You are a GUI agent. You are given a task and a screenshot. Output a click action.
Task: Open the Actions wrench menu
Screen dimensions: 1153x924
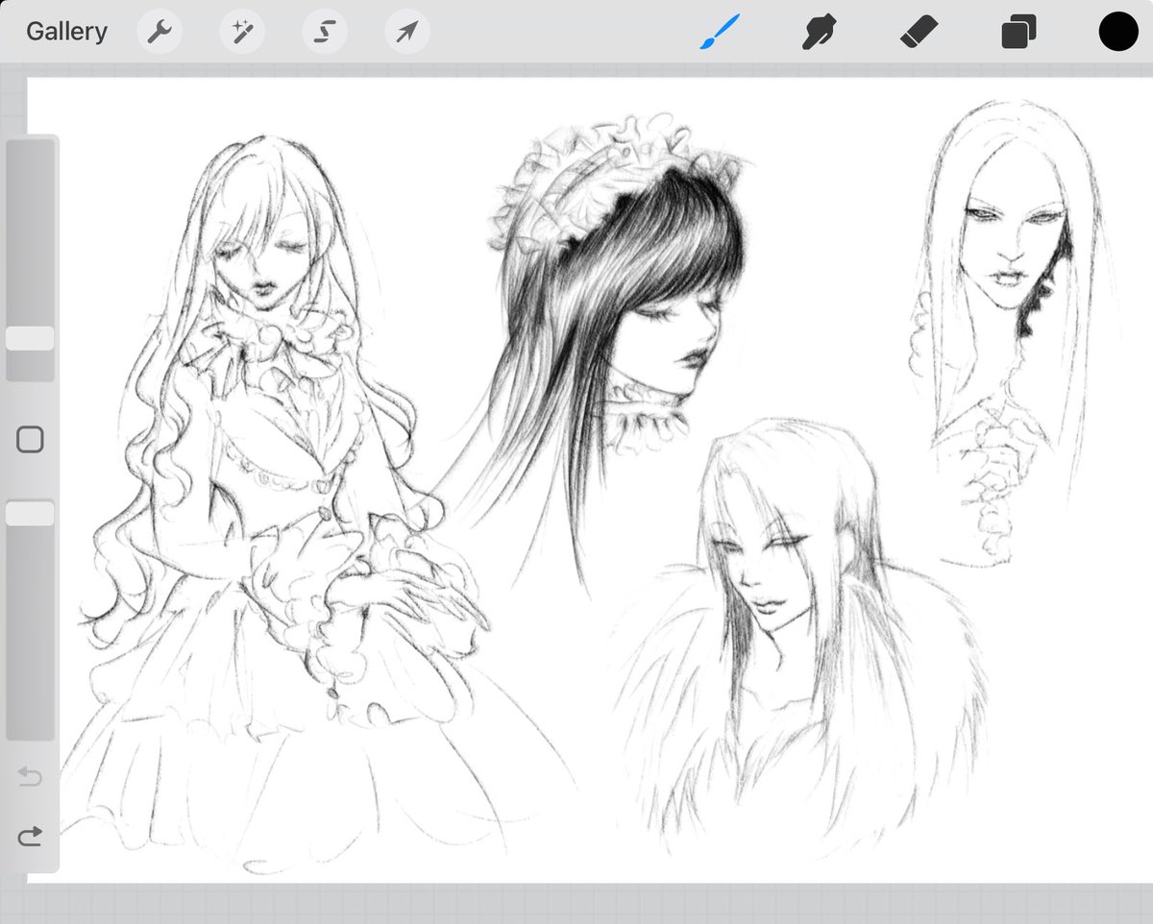[x=159, y=33]
